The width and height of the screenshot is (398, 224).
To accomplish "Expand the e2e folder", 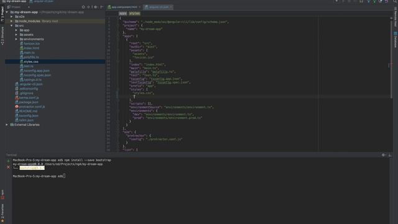I will [12, 17].
